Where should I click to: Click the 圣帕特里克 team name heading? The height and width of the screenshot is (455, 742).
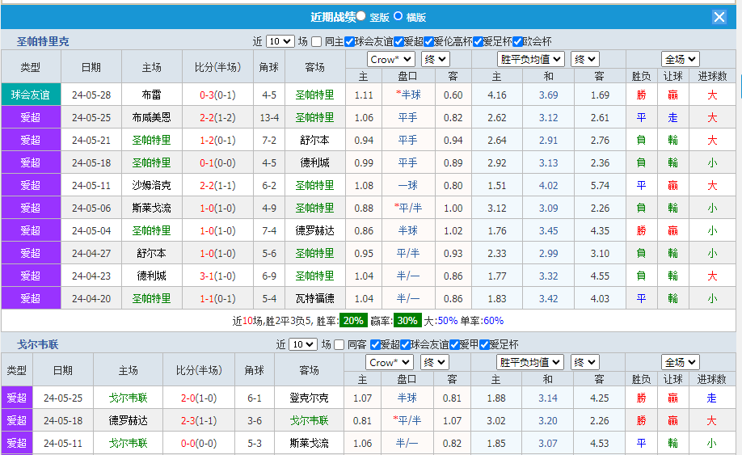(43, 41)
